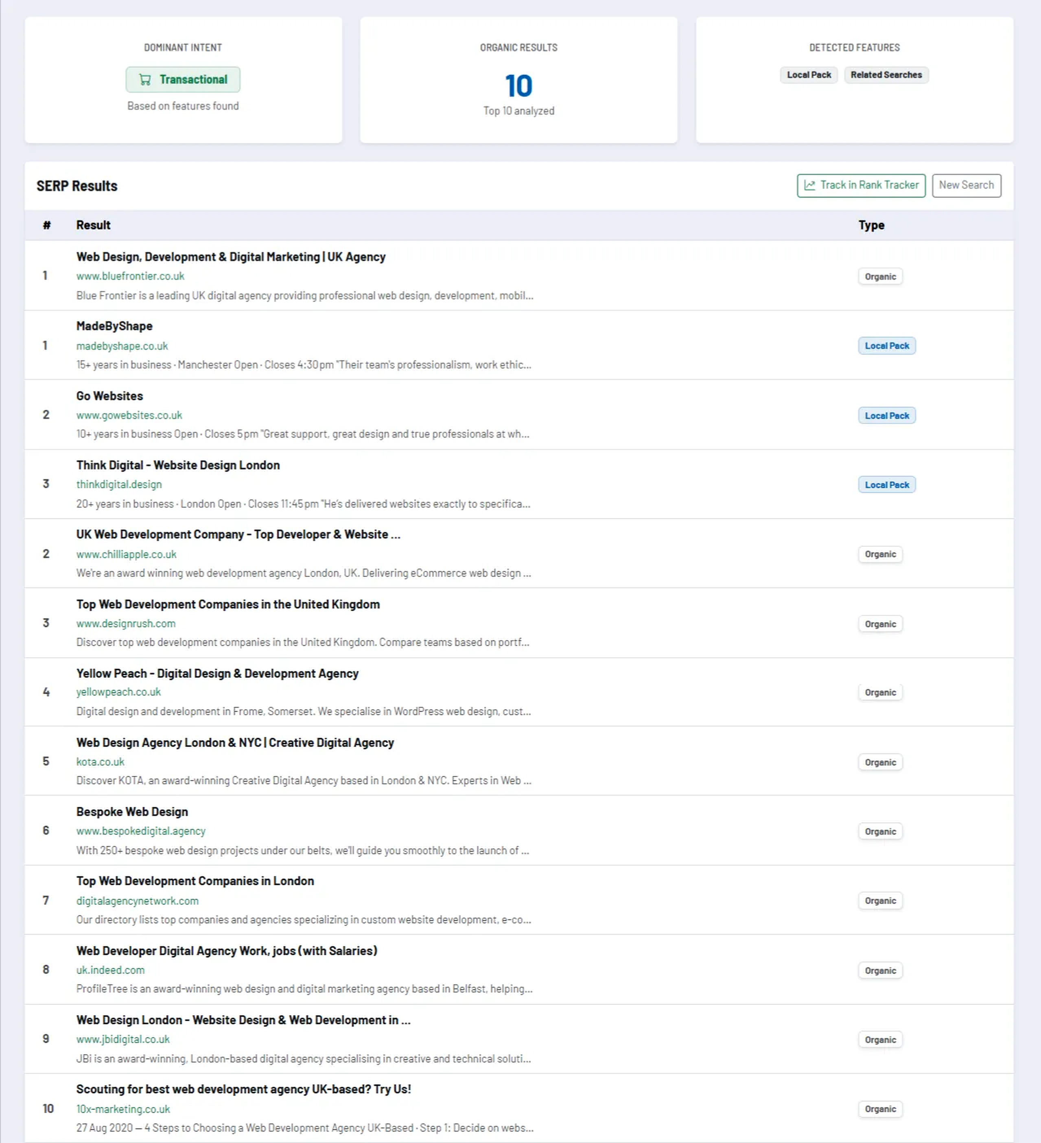This screenshot has height=1143, width=1041.
Task: Click the 'Blue Frontier is a leading UK digital agency' snippet
Action: (305, 295)
